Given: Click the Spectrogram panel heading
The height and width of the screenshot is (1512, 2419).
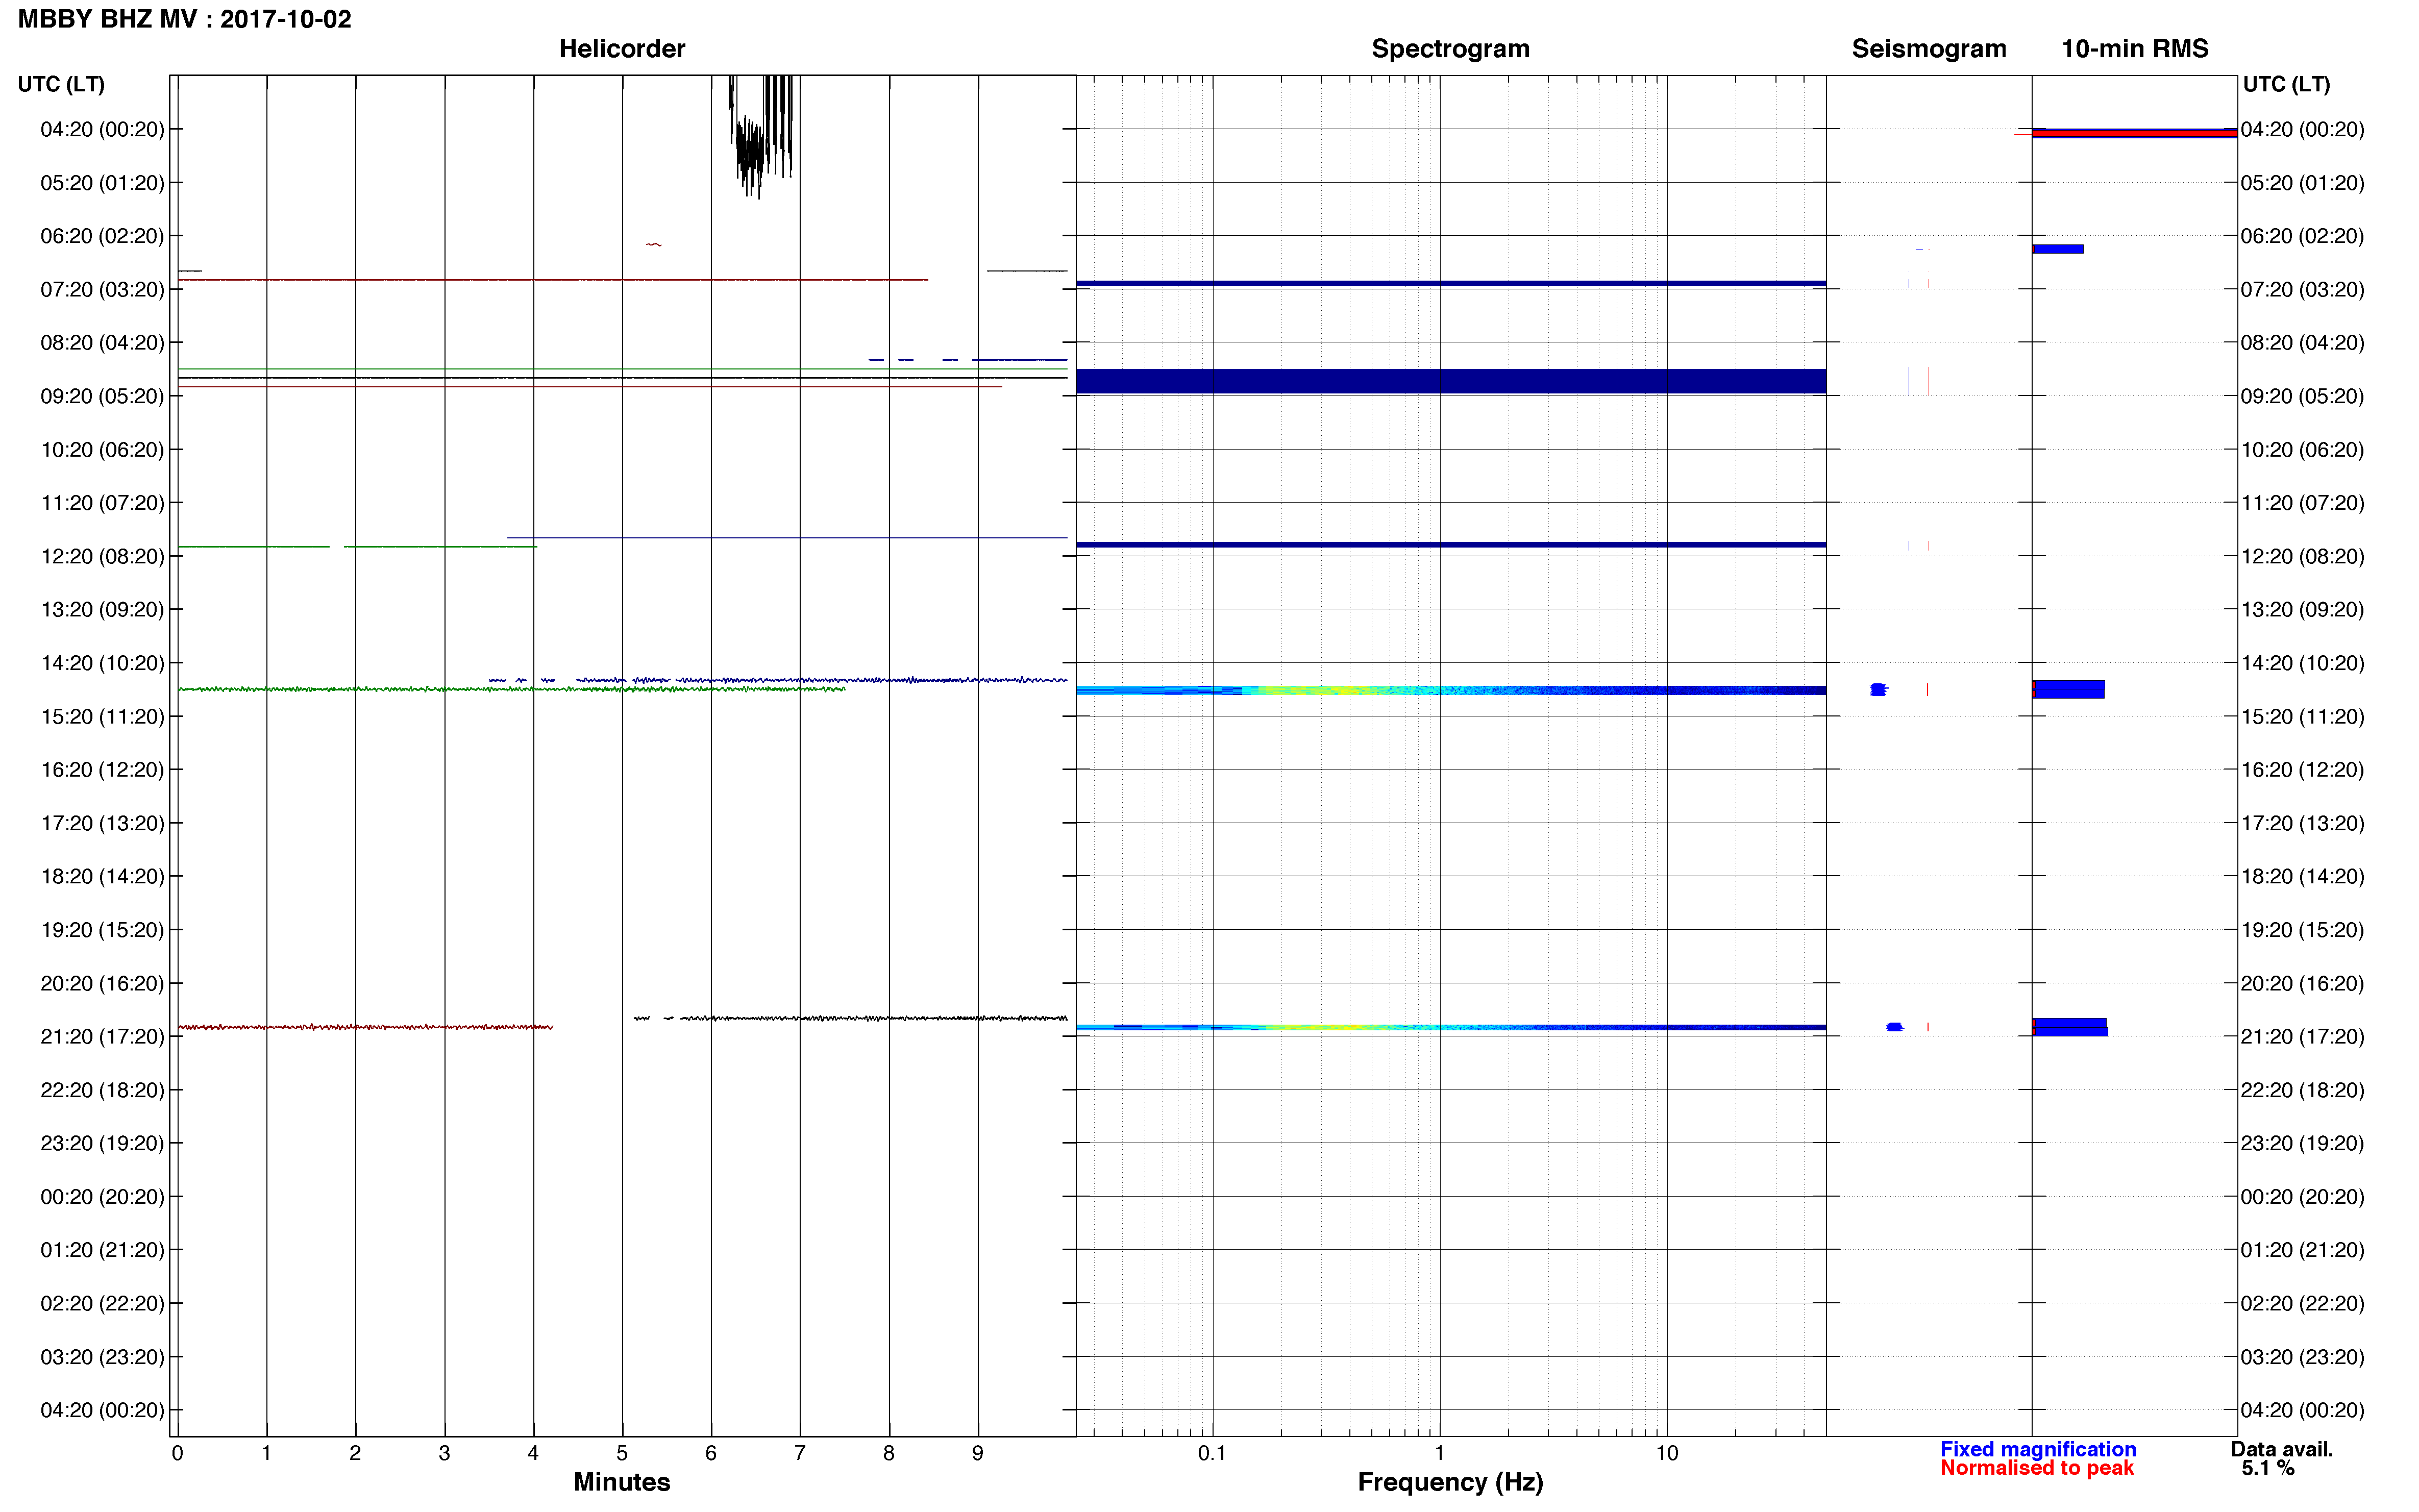Looking at the screenshot, I should click(x=1450, y=49).
